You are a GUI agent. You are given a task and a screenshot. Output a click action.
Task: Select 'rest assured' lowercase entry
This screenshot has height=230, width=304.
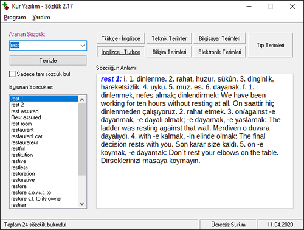pyautogui.click(x=44, y=111)
